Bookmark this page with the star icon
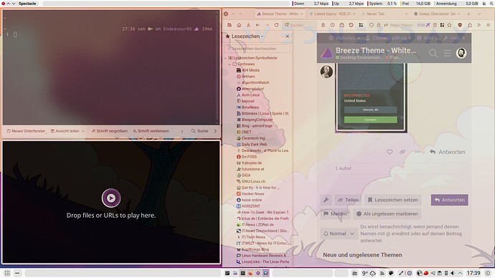Screen dimensions: 495x278 (449, 25)
